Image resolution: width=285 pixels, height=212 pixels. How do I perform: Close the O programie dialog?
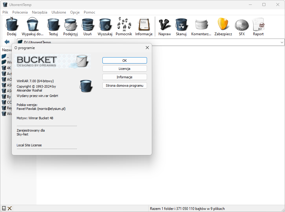tap(147, 48)
